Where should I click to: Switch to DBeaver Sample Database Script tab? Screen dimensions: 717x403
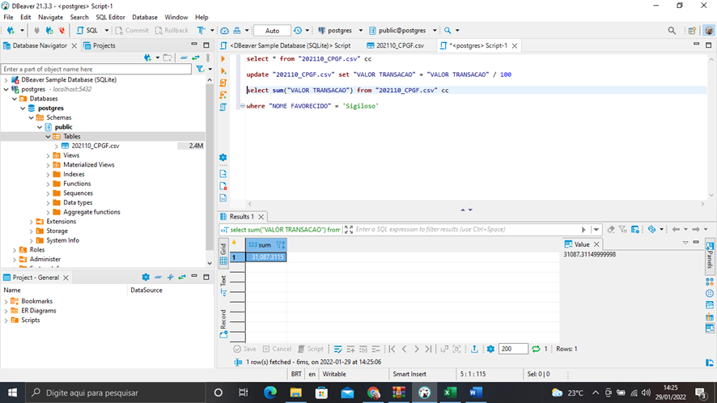286,45
